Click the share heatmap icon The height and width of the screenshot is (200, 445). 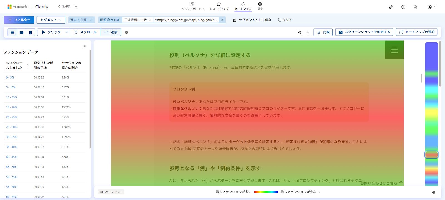pos(299,32)
